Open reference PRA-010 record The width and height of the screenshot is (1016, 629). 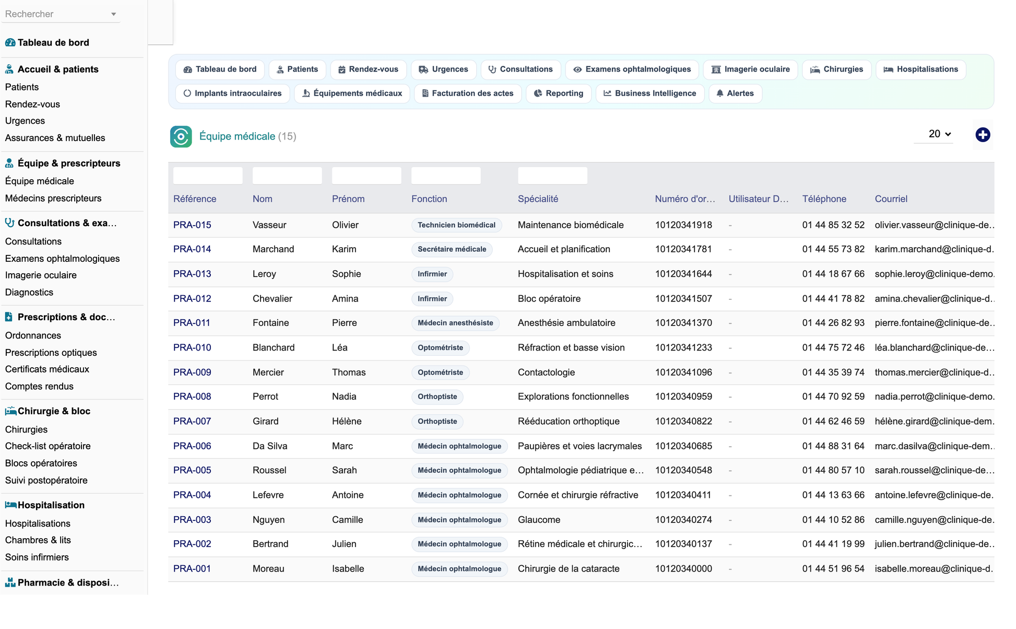[192, 347]
